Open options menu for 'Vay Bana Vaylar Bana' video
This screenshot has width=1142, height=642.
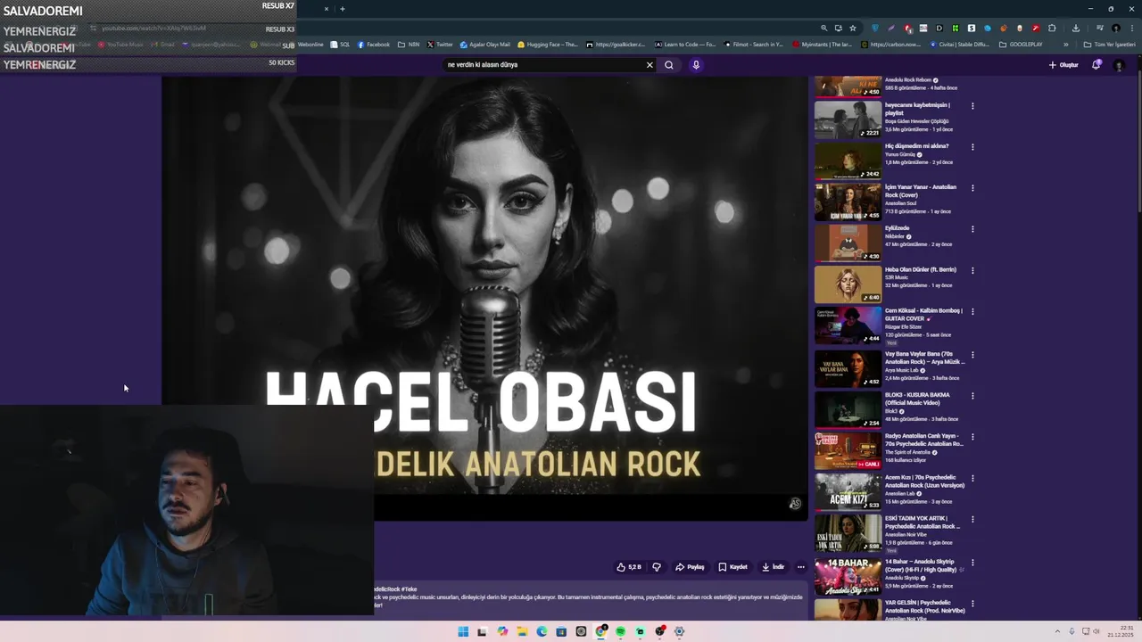(972, 355)
